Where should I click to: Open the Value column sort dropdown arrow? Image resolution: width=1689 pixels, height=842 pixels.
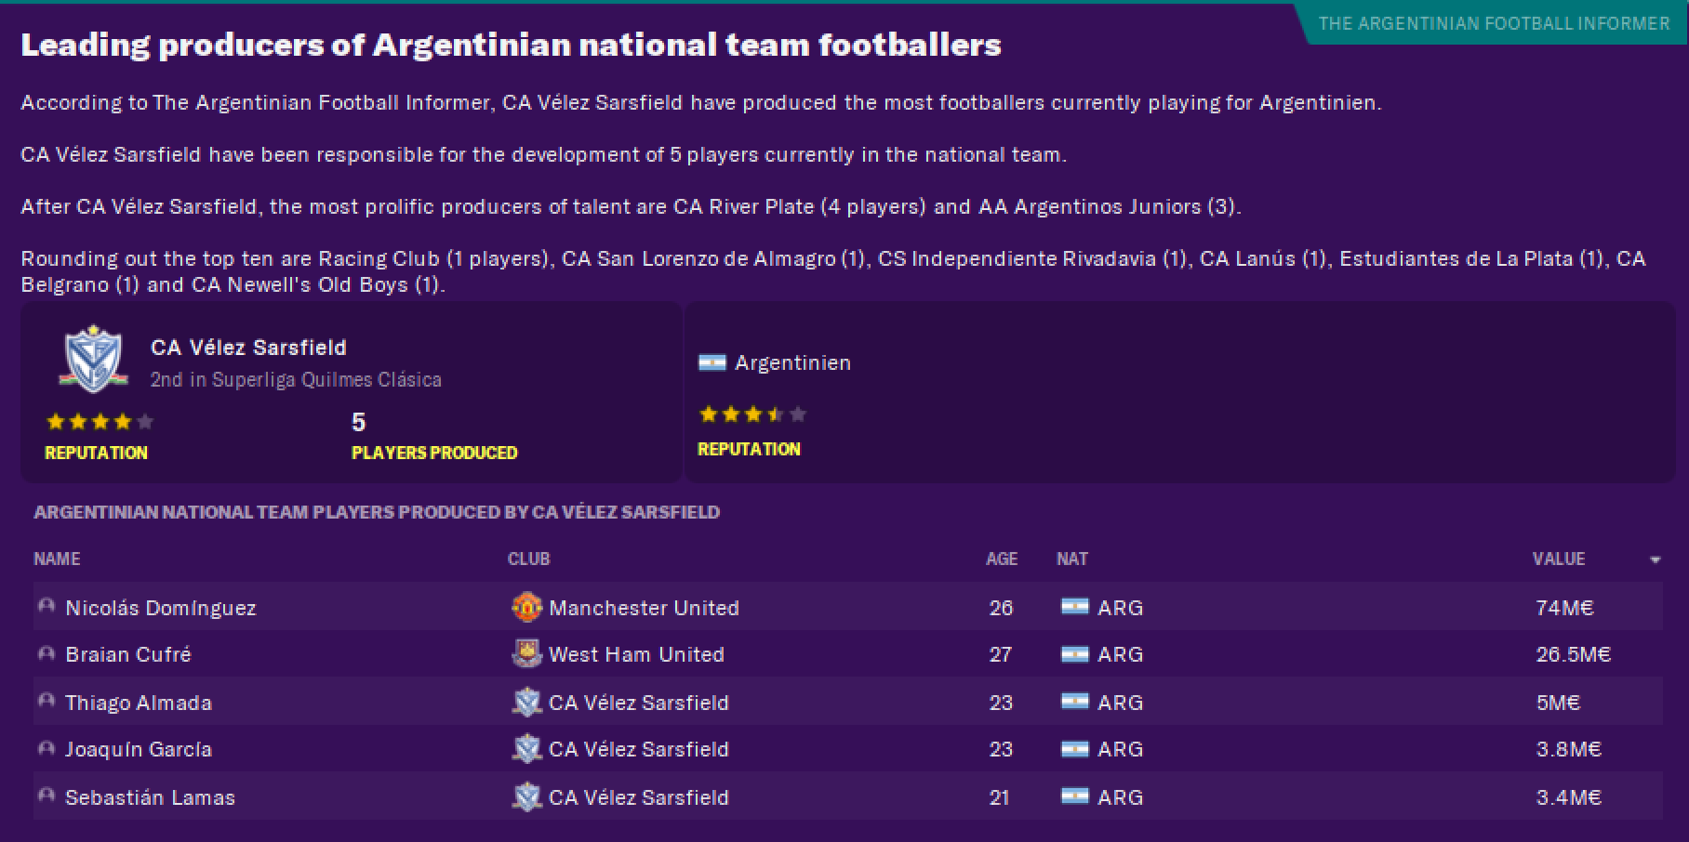[x=1656, y=560]
